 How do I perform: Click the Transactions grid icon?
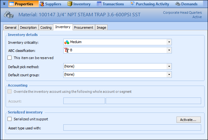pos(99,4)
